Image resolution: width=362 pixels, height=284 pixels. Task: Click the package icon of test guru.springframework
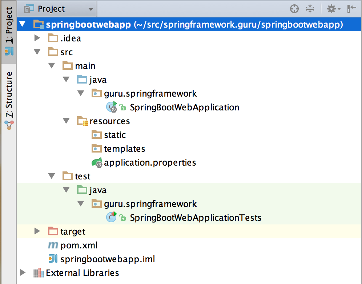[97, 203]
